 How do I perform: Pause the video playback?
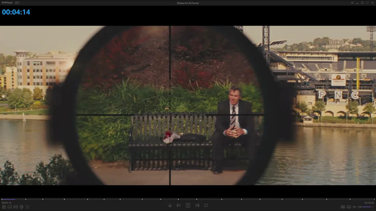coord(188,205)
